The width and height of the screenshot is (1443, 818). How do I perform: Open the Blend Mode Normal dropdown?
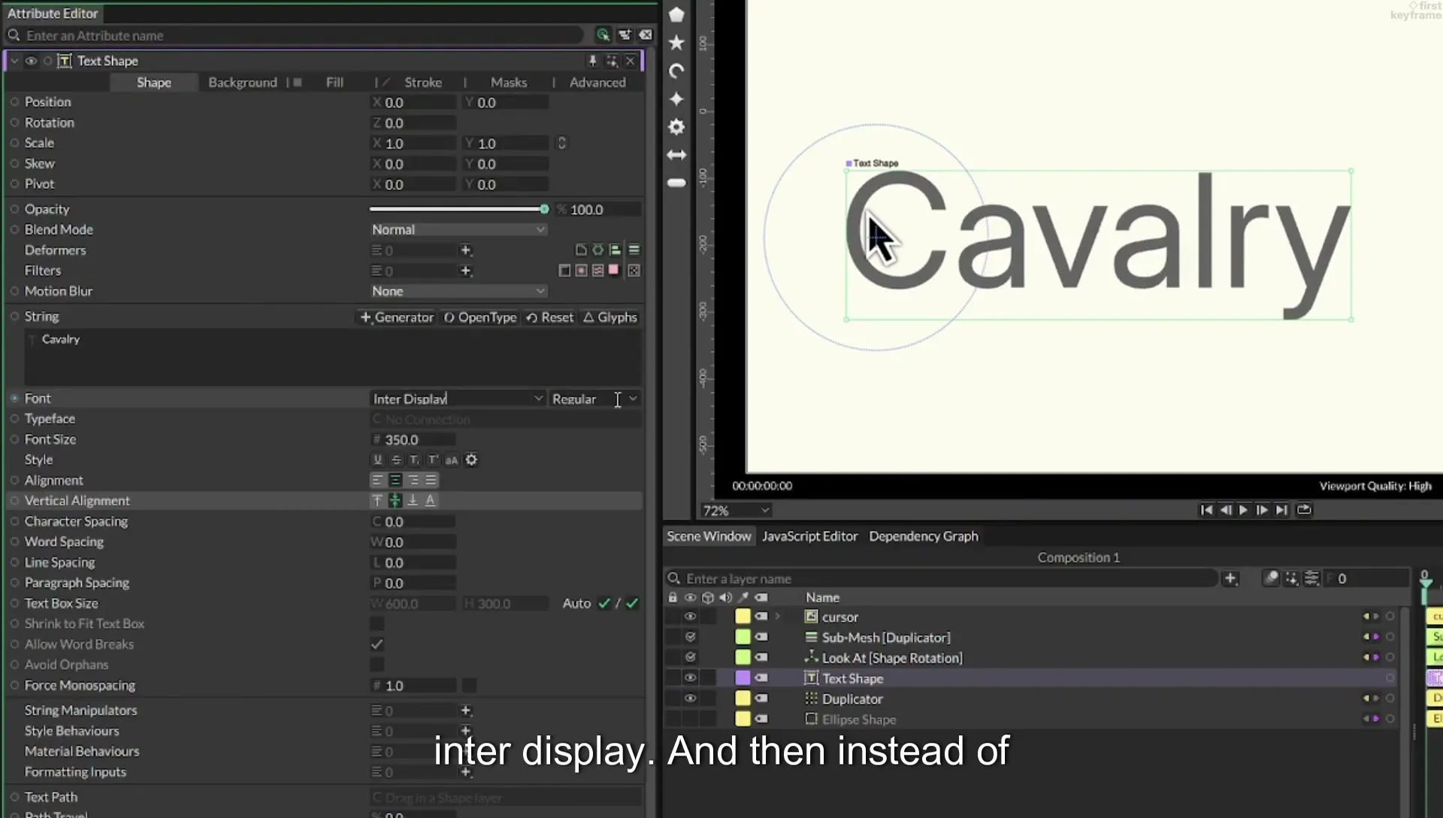coord(458,229)
